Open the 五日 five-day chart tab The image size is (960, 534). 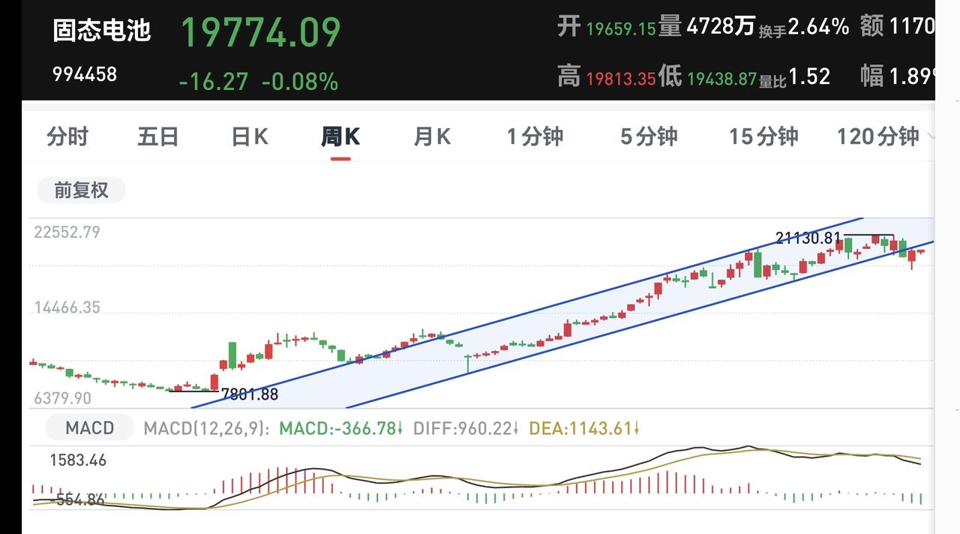(x=158, y=136)
